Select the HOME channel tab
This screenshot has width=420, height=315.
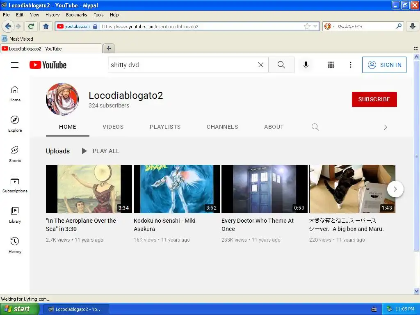(x=68, y=127)
